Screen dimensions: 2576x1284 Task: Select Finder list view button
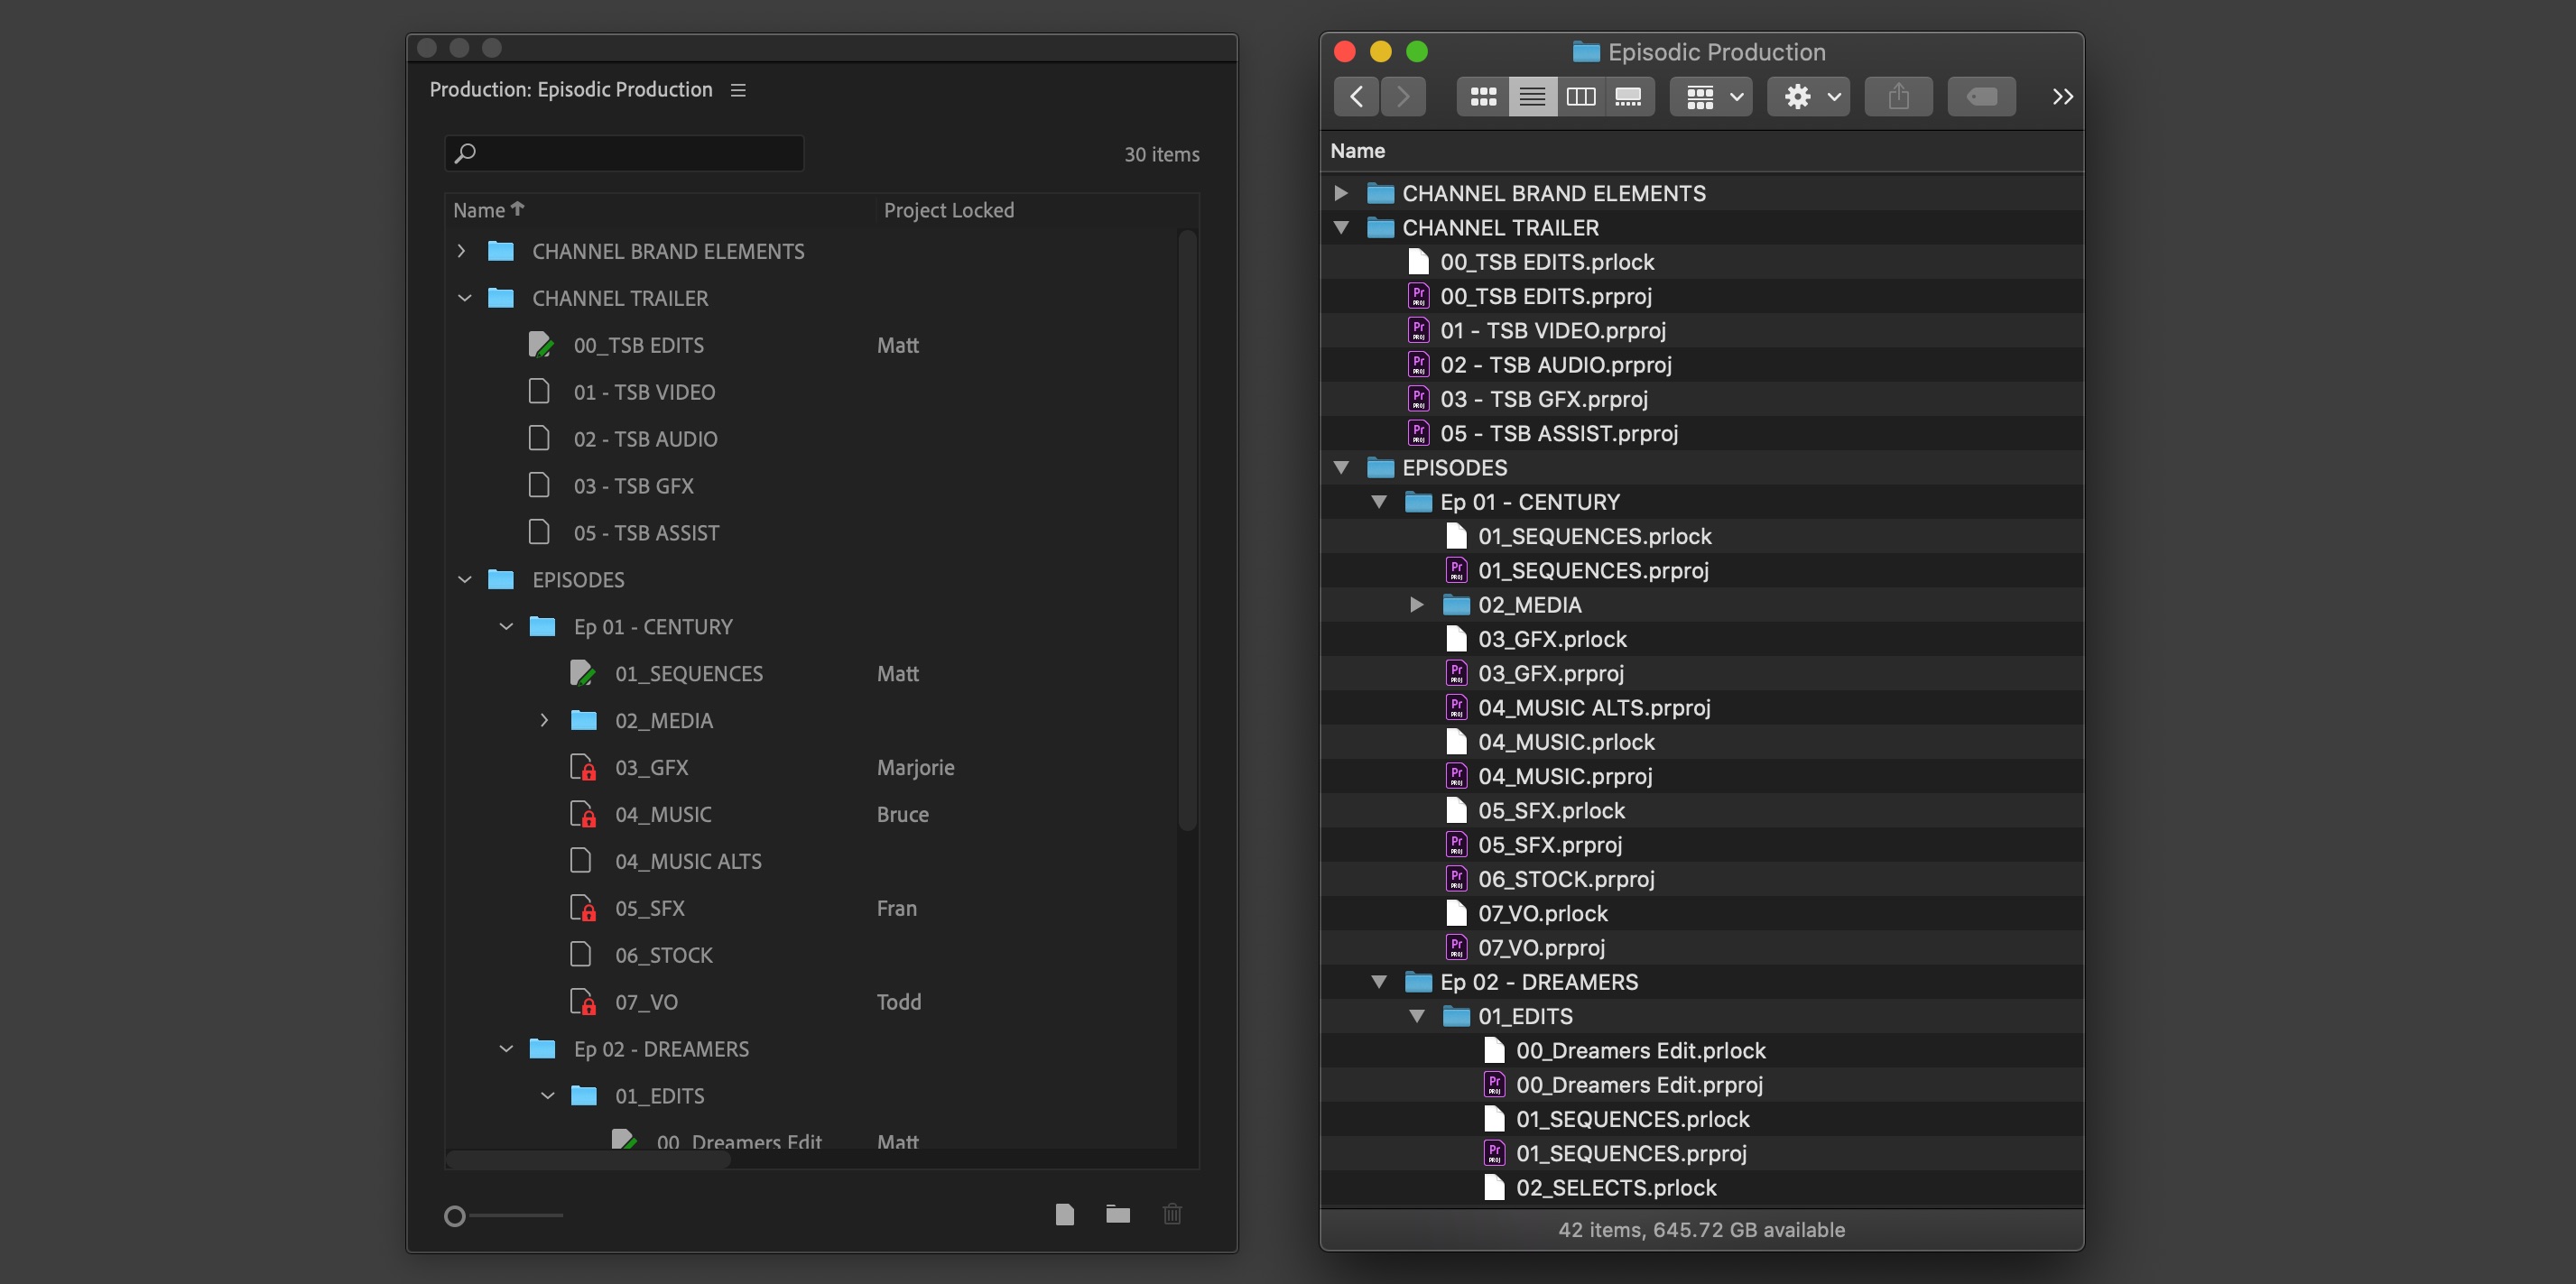pyautogui.click(x=1532, y=97)
